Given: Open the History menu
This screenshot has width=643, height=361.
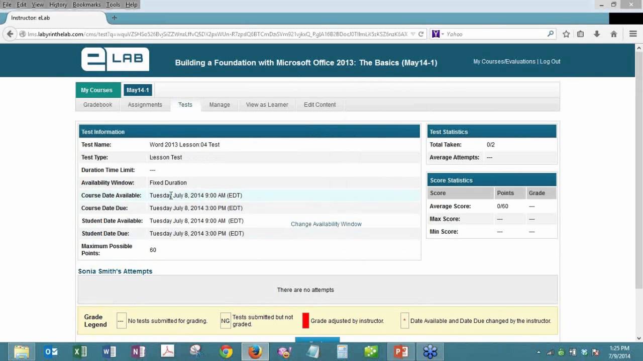Looking at the screenshot, I should point(58,5).
